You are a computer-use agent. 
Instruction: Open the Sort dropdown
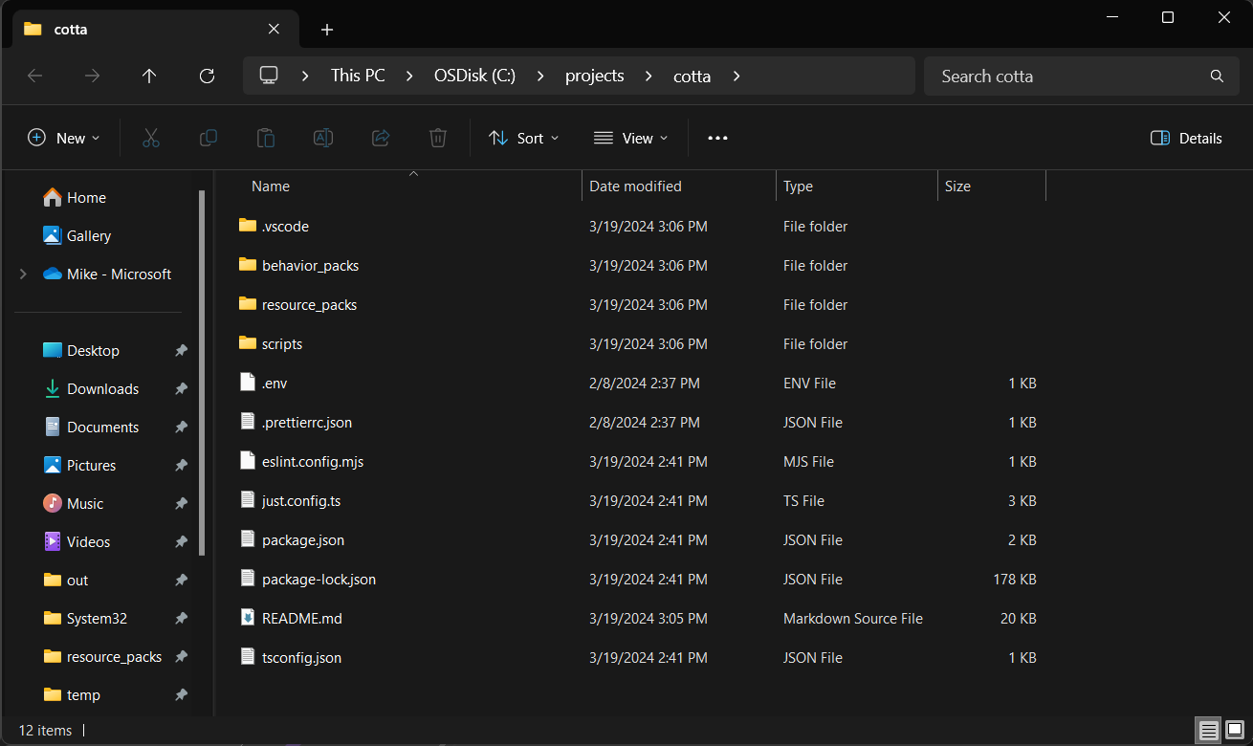523,138
